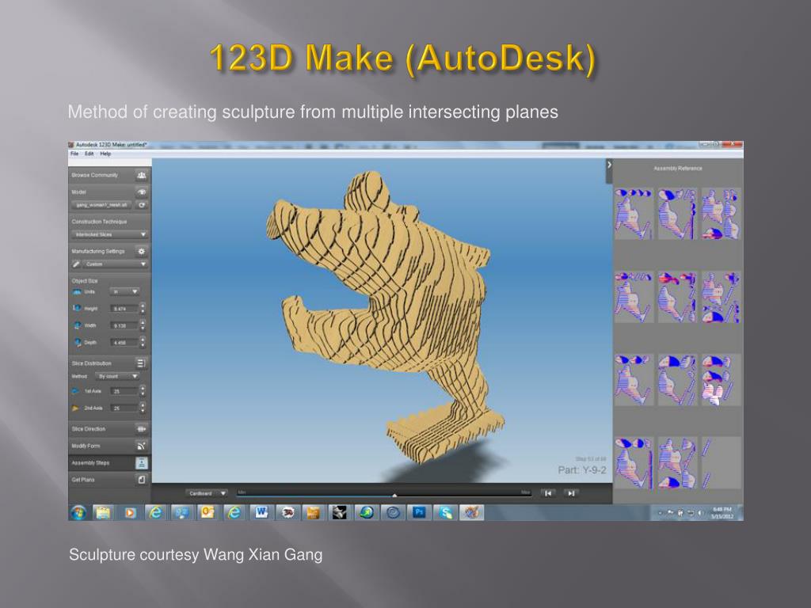Click the Height input field 8.474
The height and width of the screenshot is (608, 811).
[124, 309]
